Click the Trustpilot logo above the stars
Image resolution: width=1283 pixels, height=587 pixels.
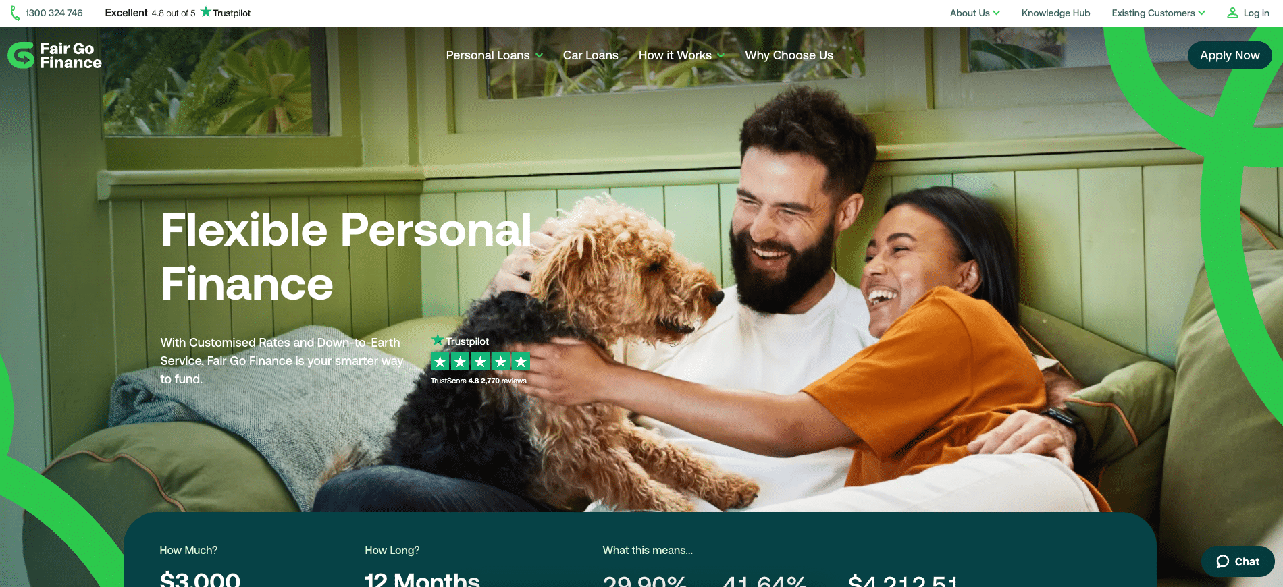tap(460, 341)
